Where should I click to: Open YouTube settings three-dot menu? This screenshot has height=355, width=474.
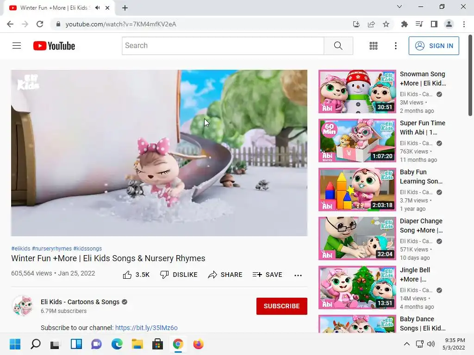click(x=395, y=46)
